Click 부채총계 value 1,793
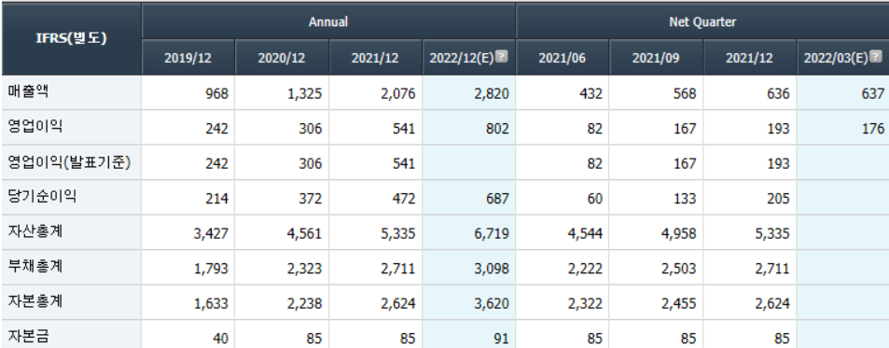This screenshot has width=889, height=348. click(x=210, y=269)
